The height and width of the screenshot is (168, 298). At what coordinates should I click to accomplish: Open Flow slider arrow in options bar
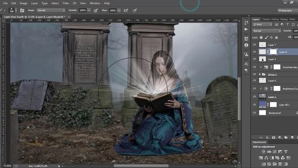[119, 10]
